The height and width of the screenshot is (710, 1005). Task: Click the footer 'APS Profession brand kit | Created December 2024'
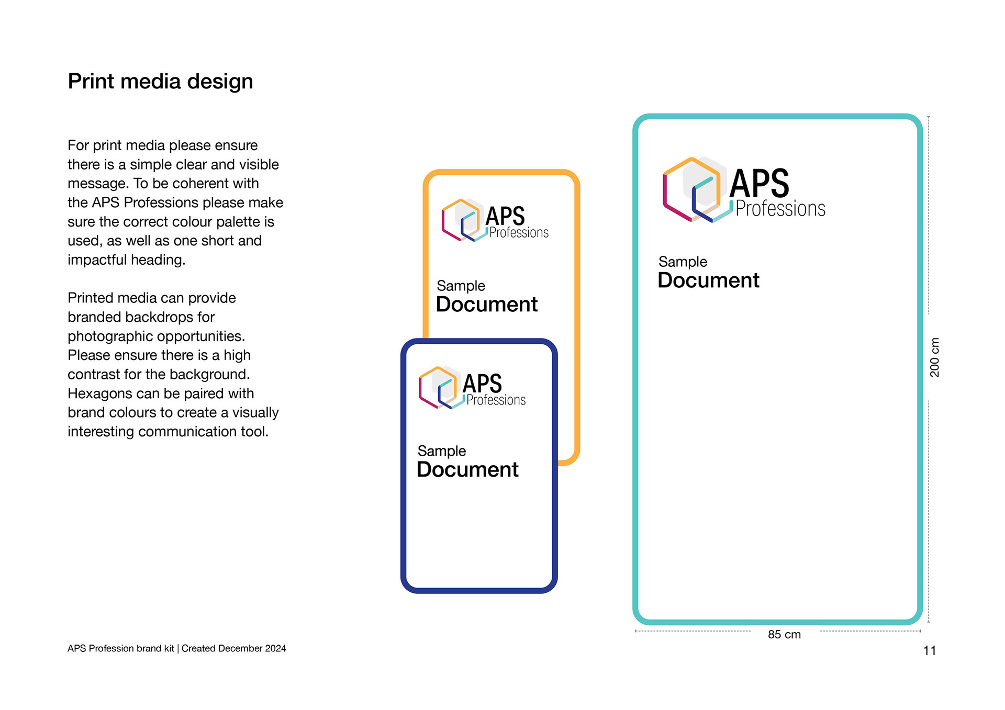pyautogui.click(x=177, y=649)
